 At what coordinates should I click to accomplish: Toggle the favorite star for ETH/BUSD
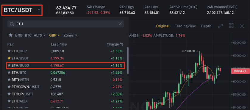[9, 65]
